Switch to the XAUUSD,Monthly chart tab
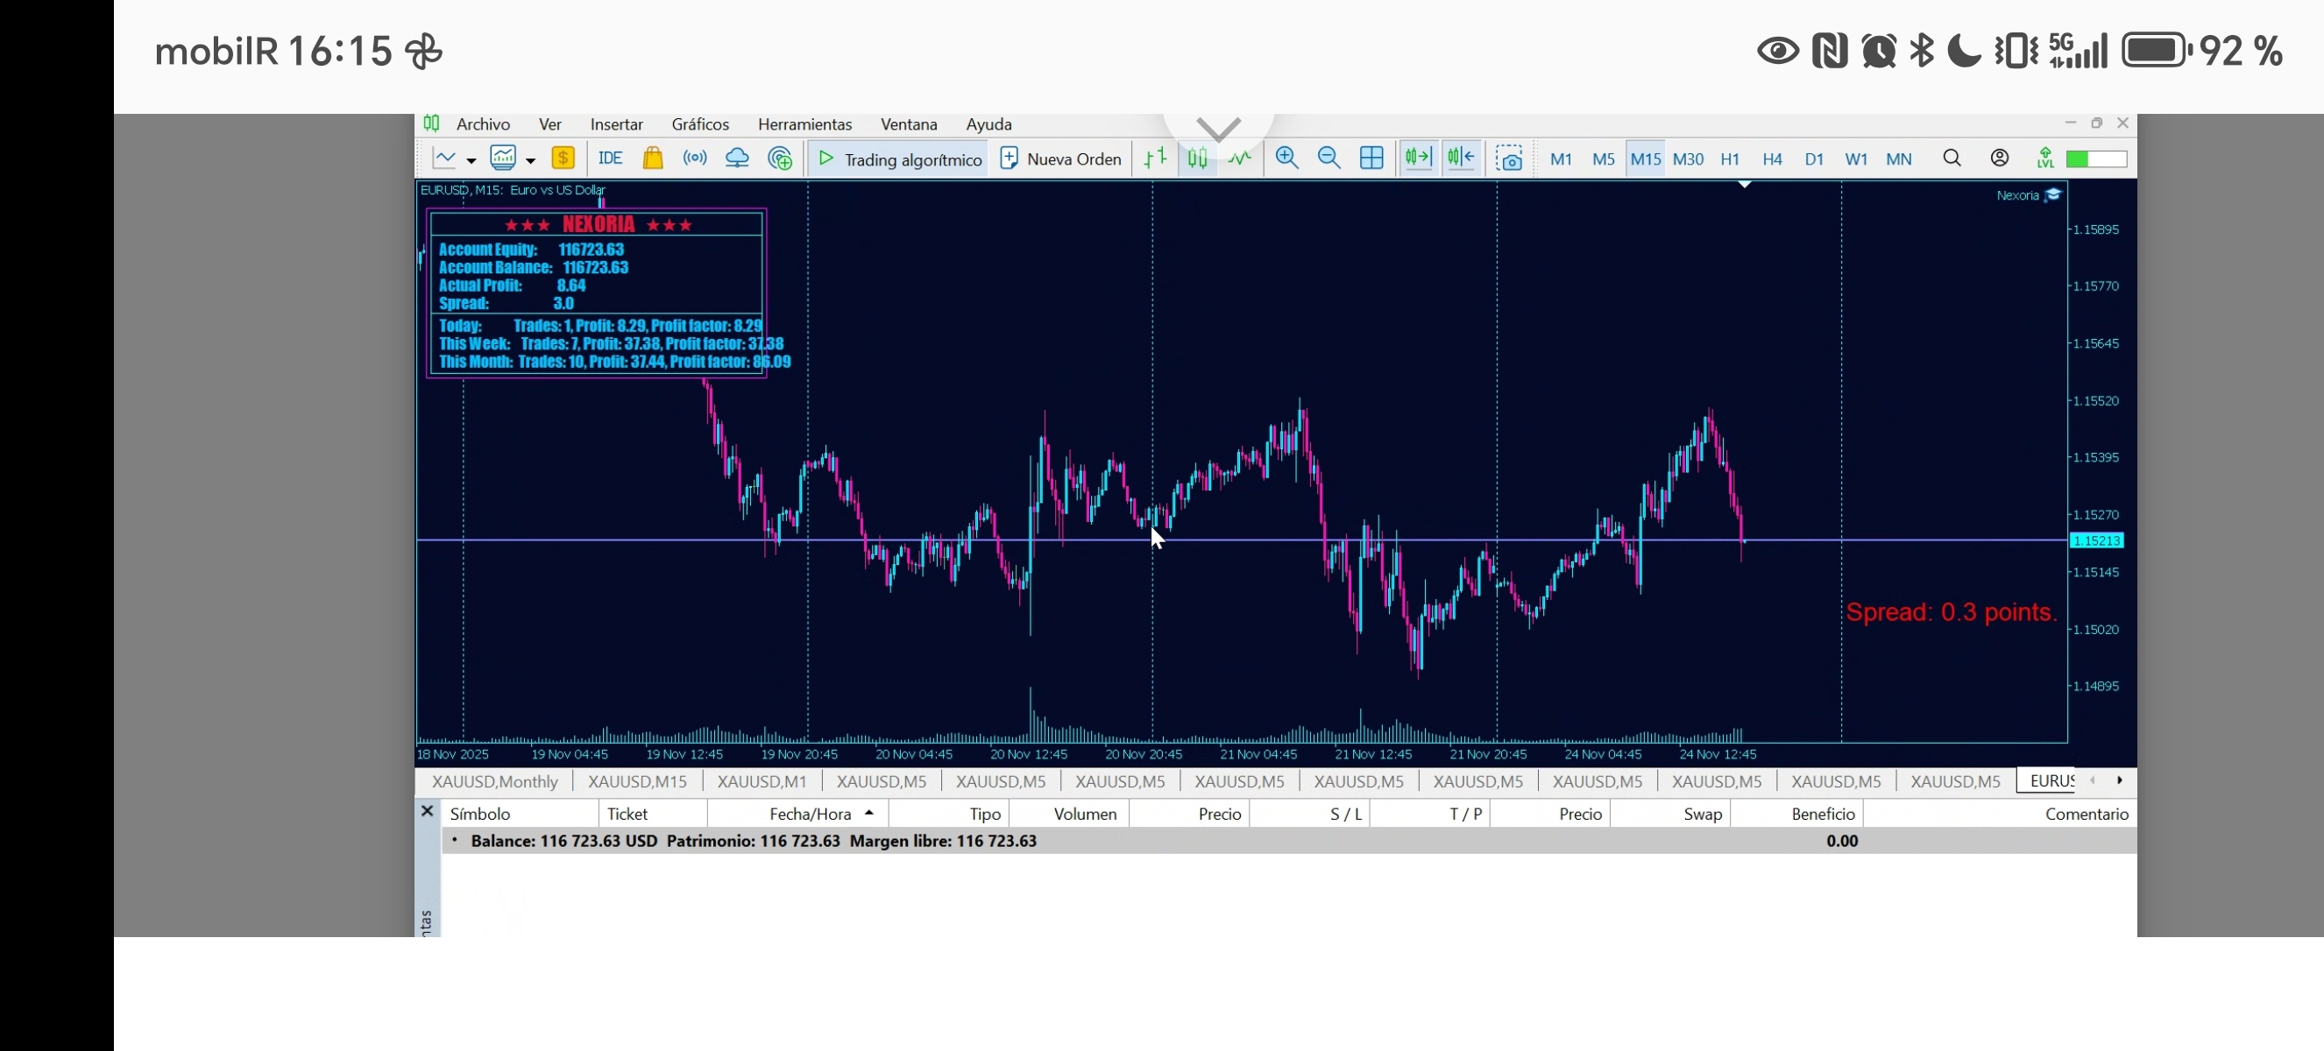The width and height of the screenshot is (2324, 1051). point(494,781)
